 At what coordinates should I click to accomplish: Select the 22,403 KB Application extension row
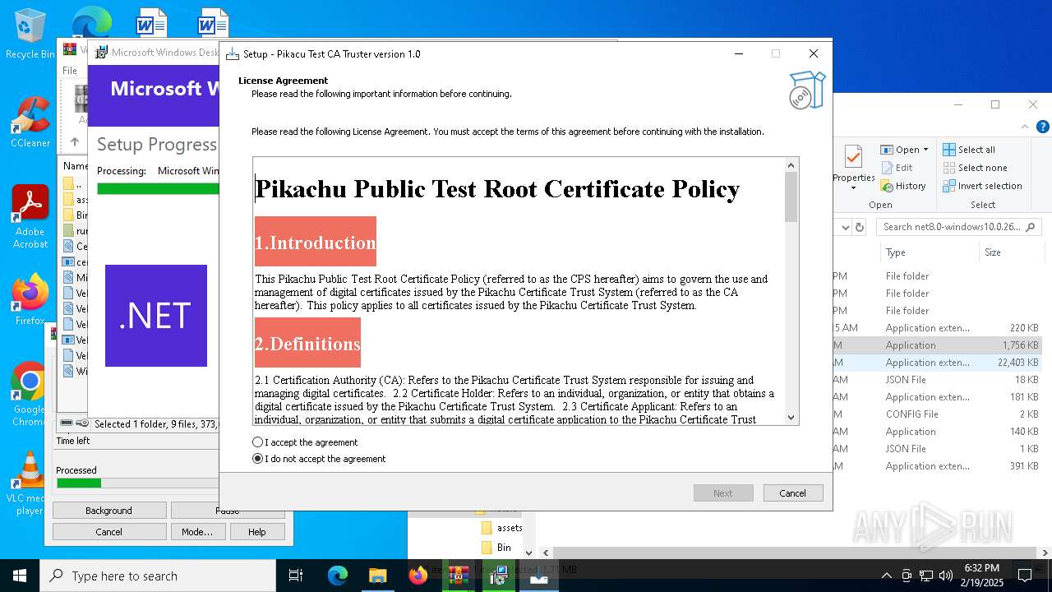coord(938,363)
